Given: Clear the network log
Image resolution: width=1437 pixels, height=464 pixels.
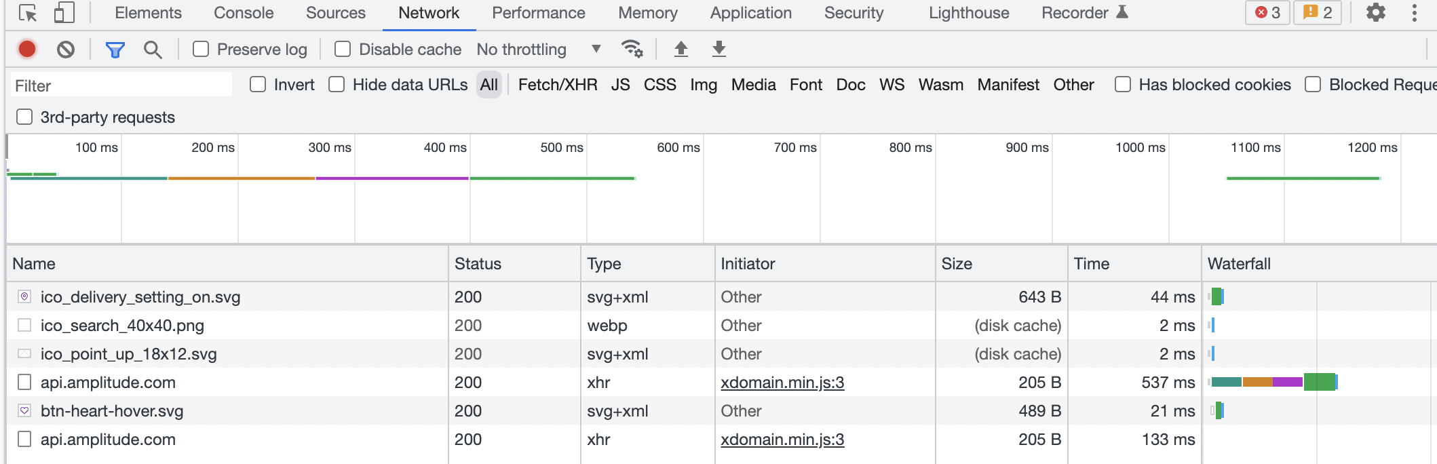Looking at the screenshot, I should click(66, 50).
